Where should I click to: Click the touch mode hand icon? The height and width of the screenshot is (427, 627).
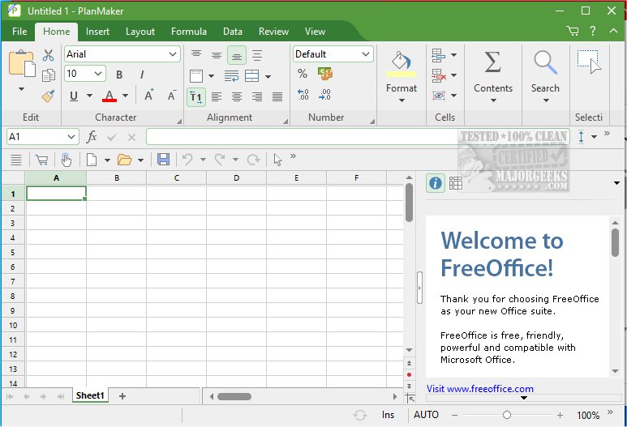click(67, 160)
